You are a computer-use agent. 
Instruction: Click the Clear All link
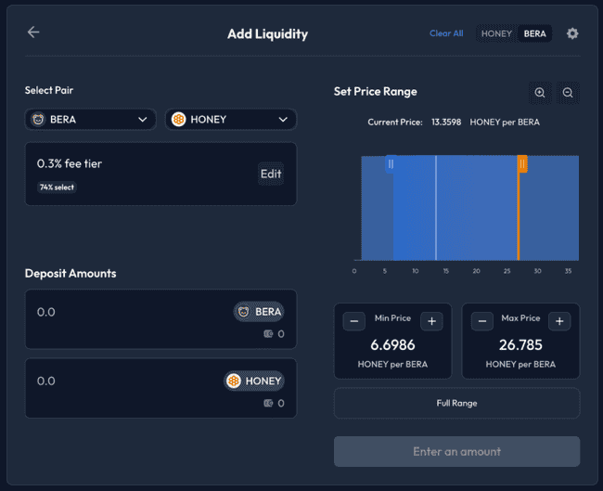click(446, 33)
